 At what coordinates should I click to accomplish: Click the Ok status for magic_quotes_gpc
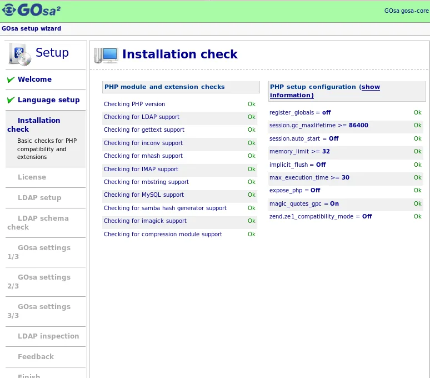[x=418, y=203]
